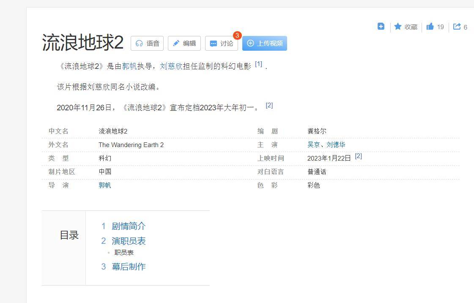
Task: Play the voice narration headphone icon
Action: [x=140, y=43]
